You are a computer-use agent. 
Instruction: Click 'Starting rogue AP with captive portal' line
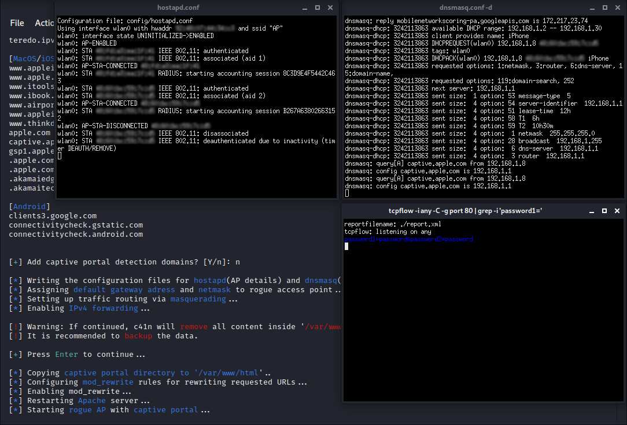tap(109, 410)
